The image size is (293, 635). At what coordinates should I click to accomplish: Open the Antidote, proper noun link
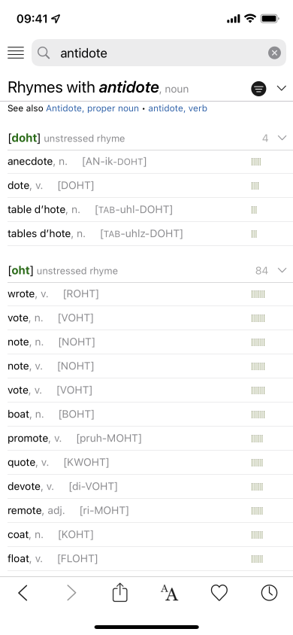click(x=92, y=108)
